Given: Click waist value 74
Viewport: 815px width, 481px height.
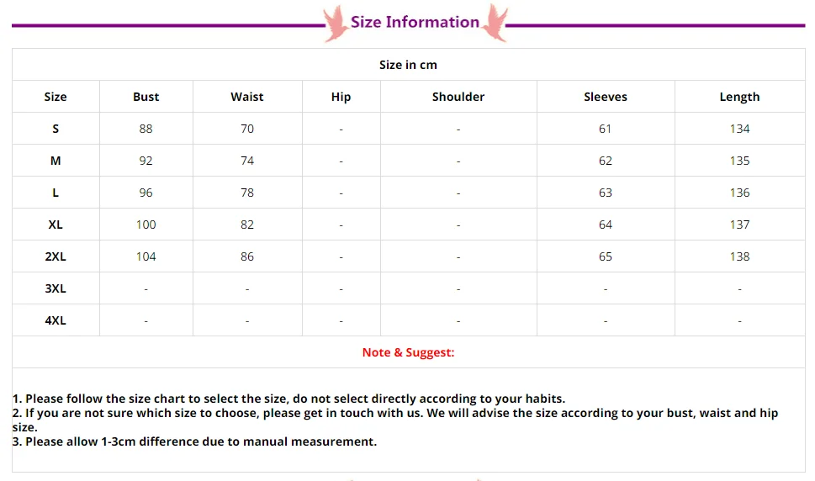Looking at the screenshot, I should 247,161.
